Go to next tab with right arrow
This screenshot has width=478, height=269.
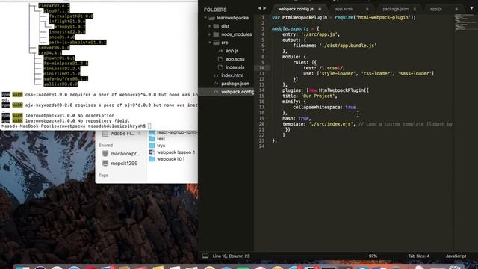pos(264,8)
